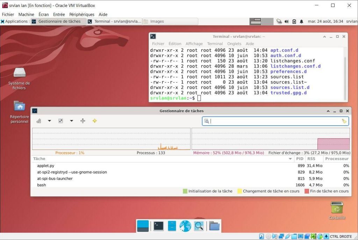Select the at-spi-bus-launcher process row
Viewport: 358px width, 240px height.
click(191, 178)
